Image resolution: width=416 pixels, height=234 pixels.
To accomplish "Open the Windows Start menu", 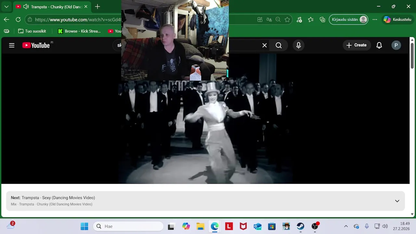I will pos(84,226).
